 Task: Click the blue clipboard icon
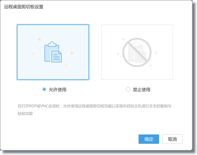click(x=53, y=52)
